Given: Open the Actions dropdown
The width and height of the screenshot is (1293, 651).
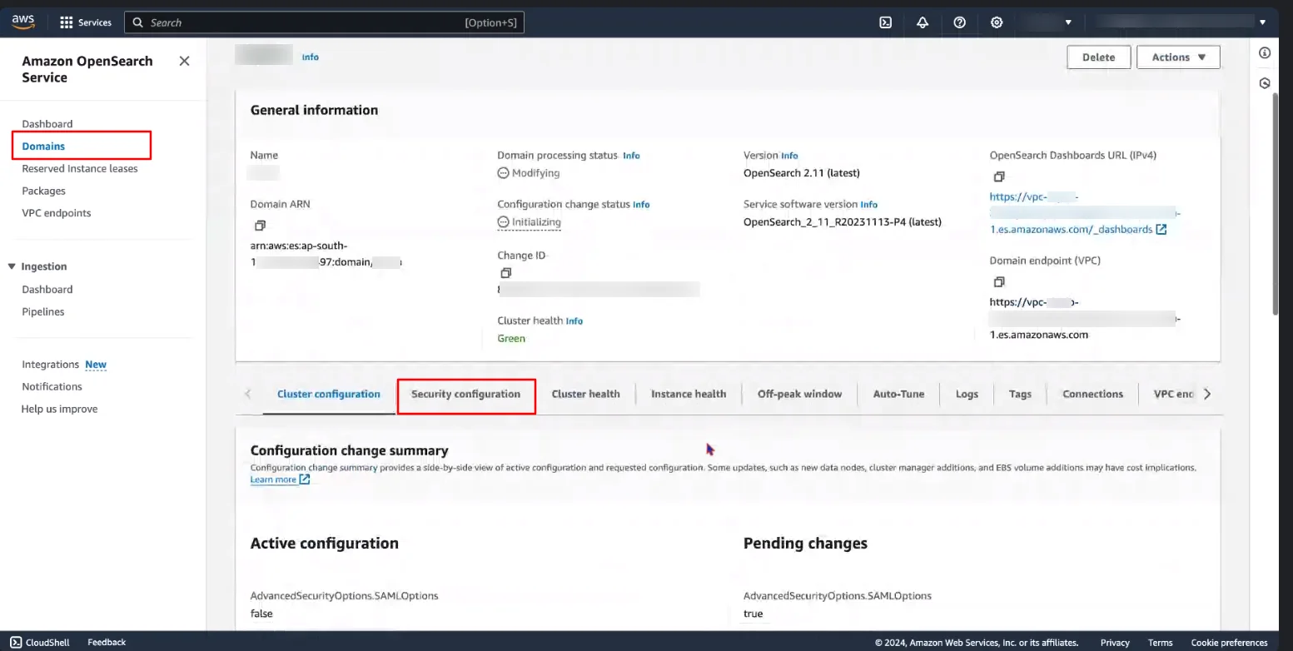Looking at the screenshot, I should (x=1178, y=57).
